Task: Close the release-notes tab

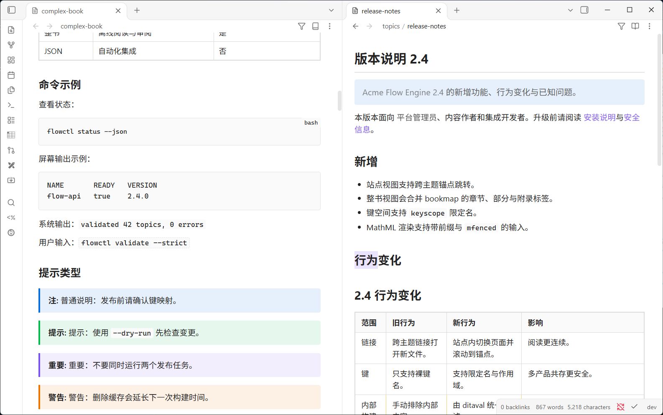Action: point(439,11)
